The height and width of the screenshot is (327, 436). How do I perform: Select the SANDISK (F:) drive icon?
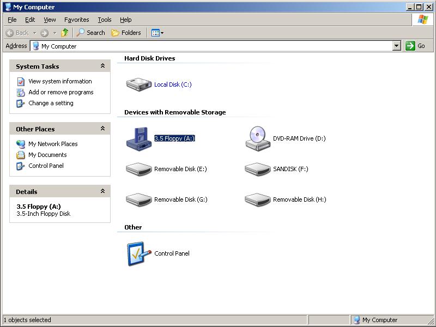[x=258, y=169]
